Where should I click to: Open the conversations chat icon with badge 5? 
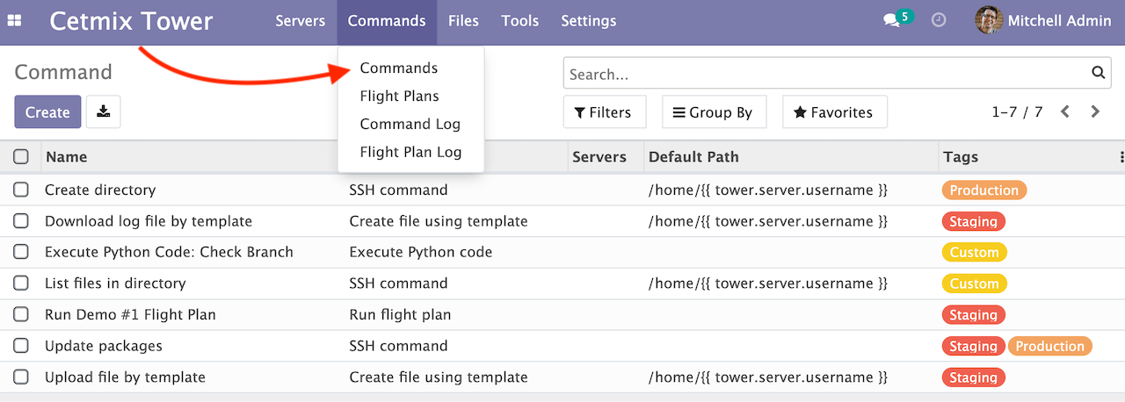pyautogui.click(x=897, y=19)
